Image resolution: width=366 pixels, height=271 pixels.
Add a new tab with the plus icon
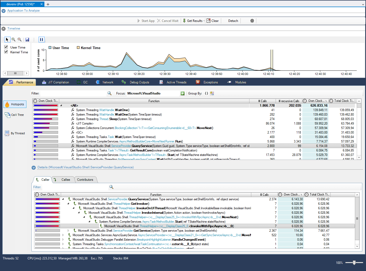tap(48, 4)
